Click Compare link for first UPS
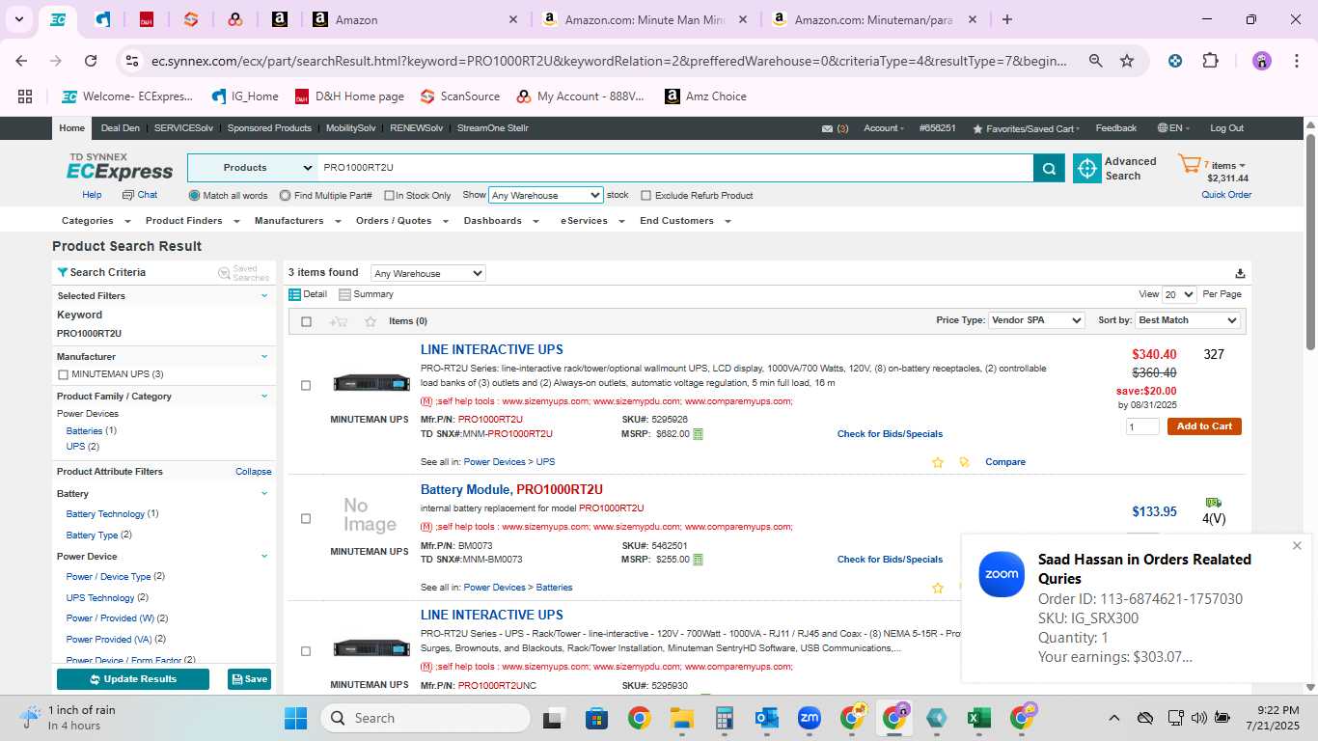 point(1005,462)
